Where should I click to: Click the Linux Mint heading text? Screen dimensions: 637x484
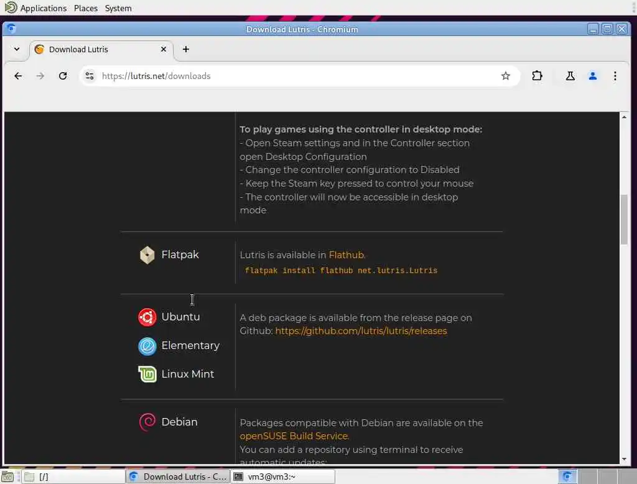(187, 374)
